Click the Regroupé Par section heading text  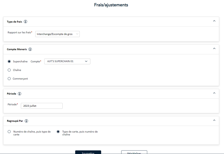15,121
